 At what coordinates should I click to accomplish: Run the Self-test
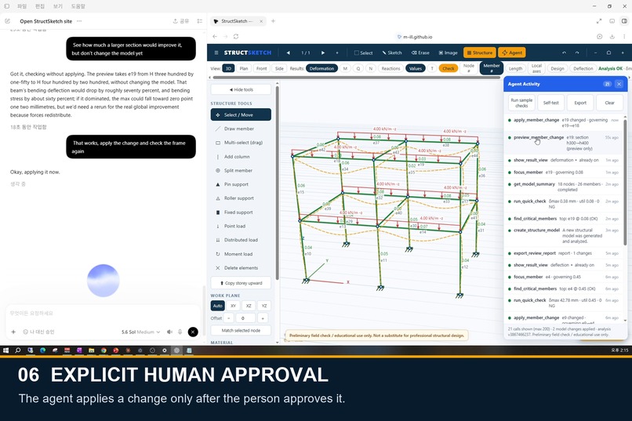(551, 103)
